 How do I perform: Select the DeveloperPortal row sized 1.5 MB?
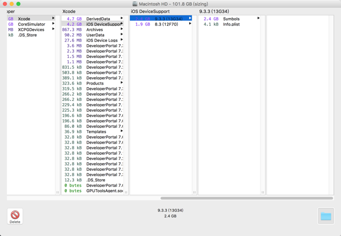(x=93, y=56)
